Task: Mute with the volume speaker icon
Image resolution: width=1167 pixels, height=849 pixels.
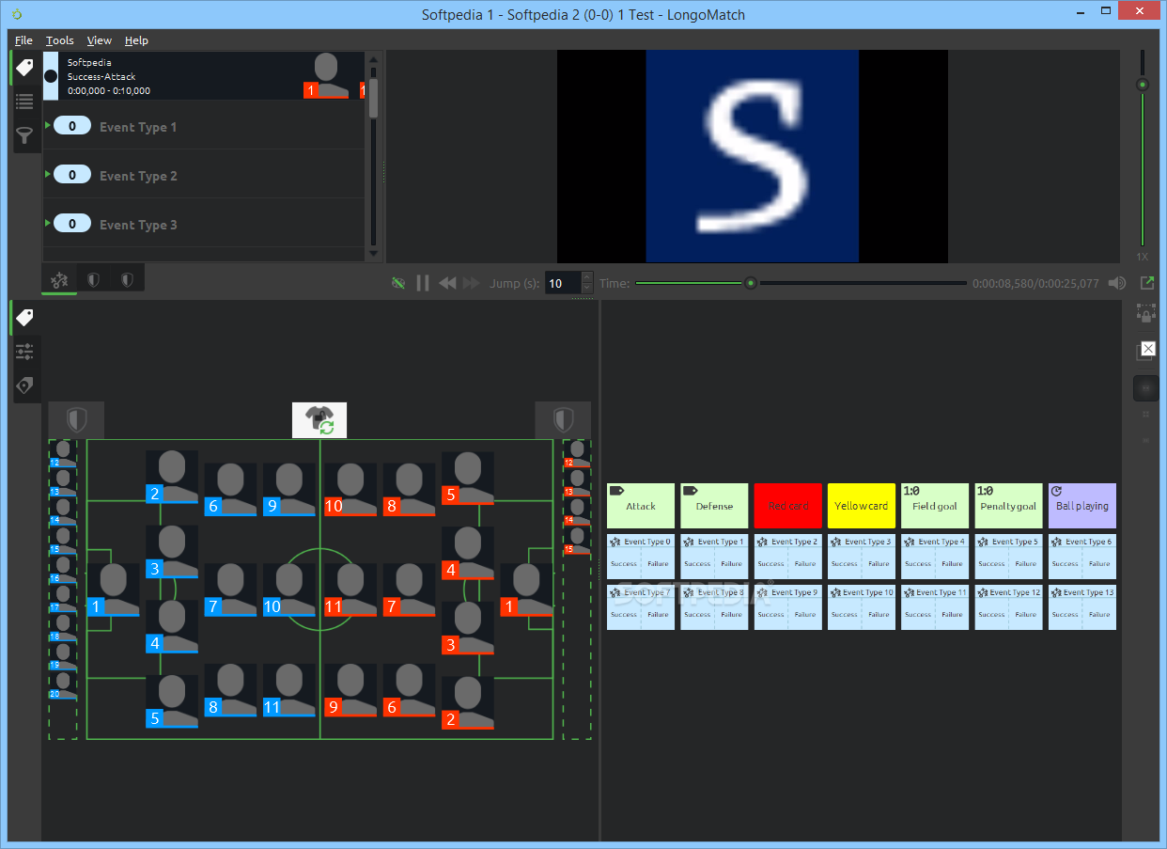Action: [x=1117, y=283]
